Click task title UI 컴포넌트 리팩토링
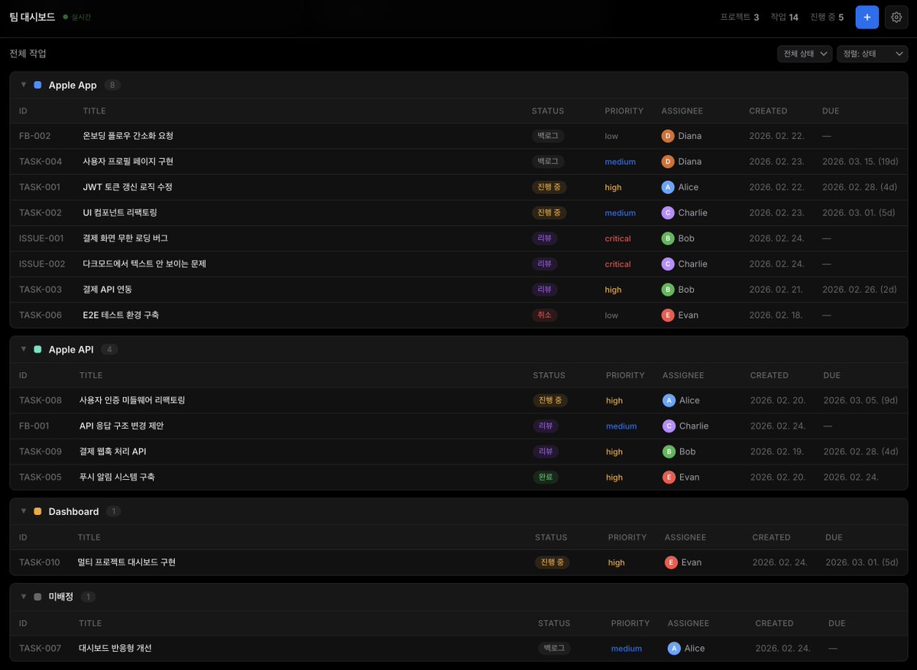 click(120, 212)
